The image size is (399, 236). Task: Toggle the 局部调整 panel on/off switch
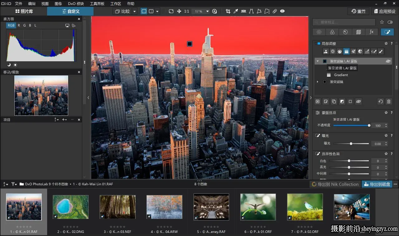318,44
